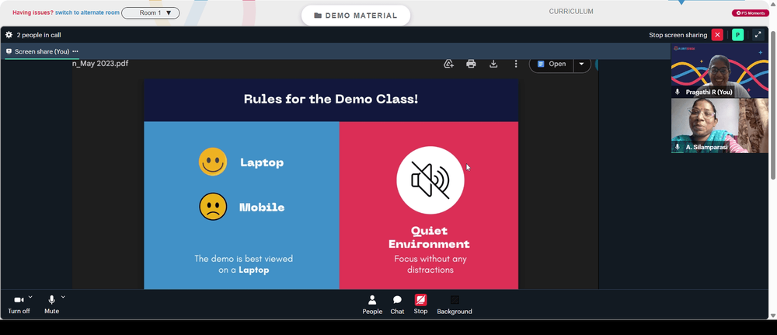The image size is (777, 335).
Task: Stop screen sharing with red X
Action: point(717,35)
